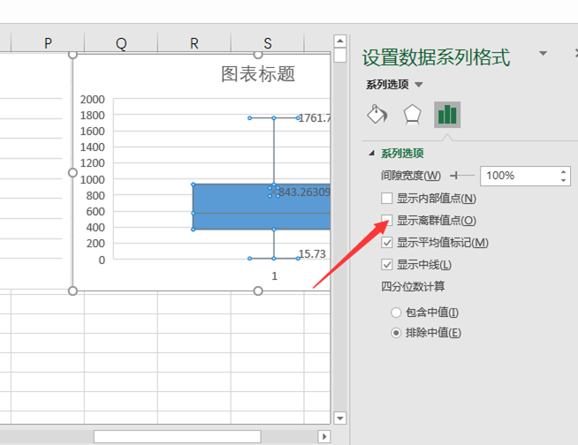Click the 间隙宽度 slider handle
Screen dimensions: 578x445
pos(456,176)
